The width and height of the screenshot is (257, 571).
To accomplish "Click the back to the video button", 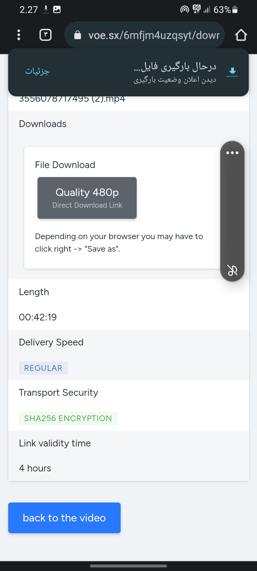I will click(x=64, y=518).
